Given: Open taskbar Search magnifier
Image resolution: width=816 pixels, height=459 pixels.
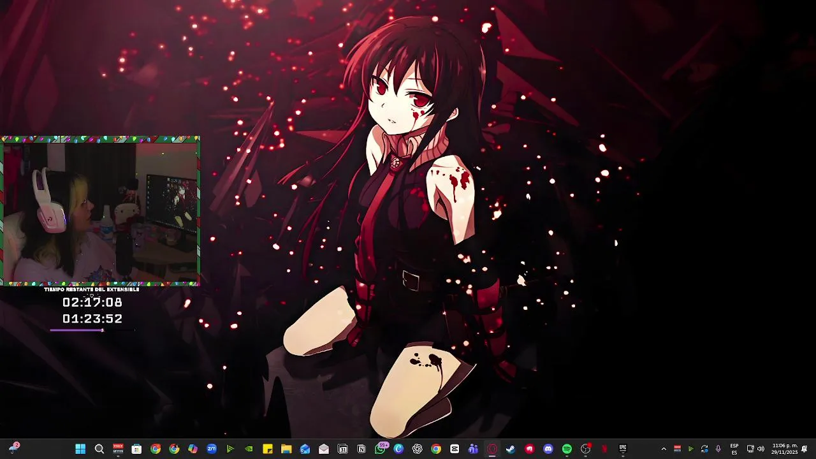Looking at the screenshot, I should tap(99, 449).
